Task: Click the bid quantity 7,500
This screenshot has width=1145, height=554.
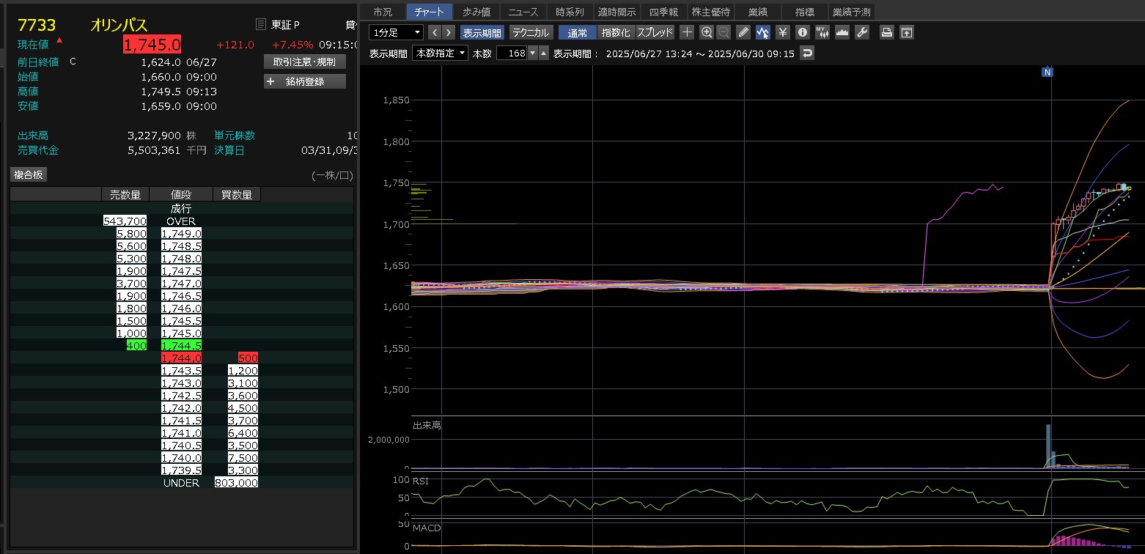Action: click(243, 457)
